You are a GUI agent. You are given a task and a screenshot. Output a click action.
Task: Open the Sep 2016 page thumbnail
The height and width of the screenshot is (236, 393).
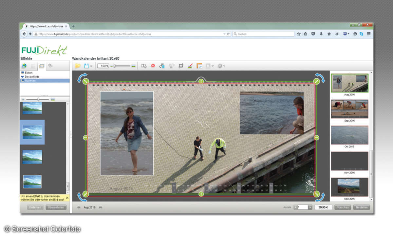pos(349,109)
